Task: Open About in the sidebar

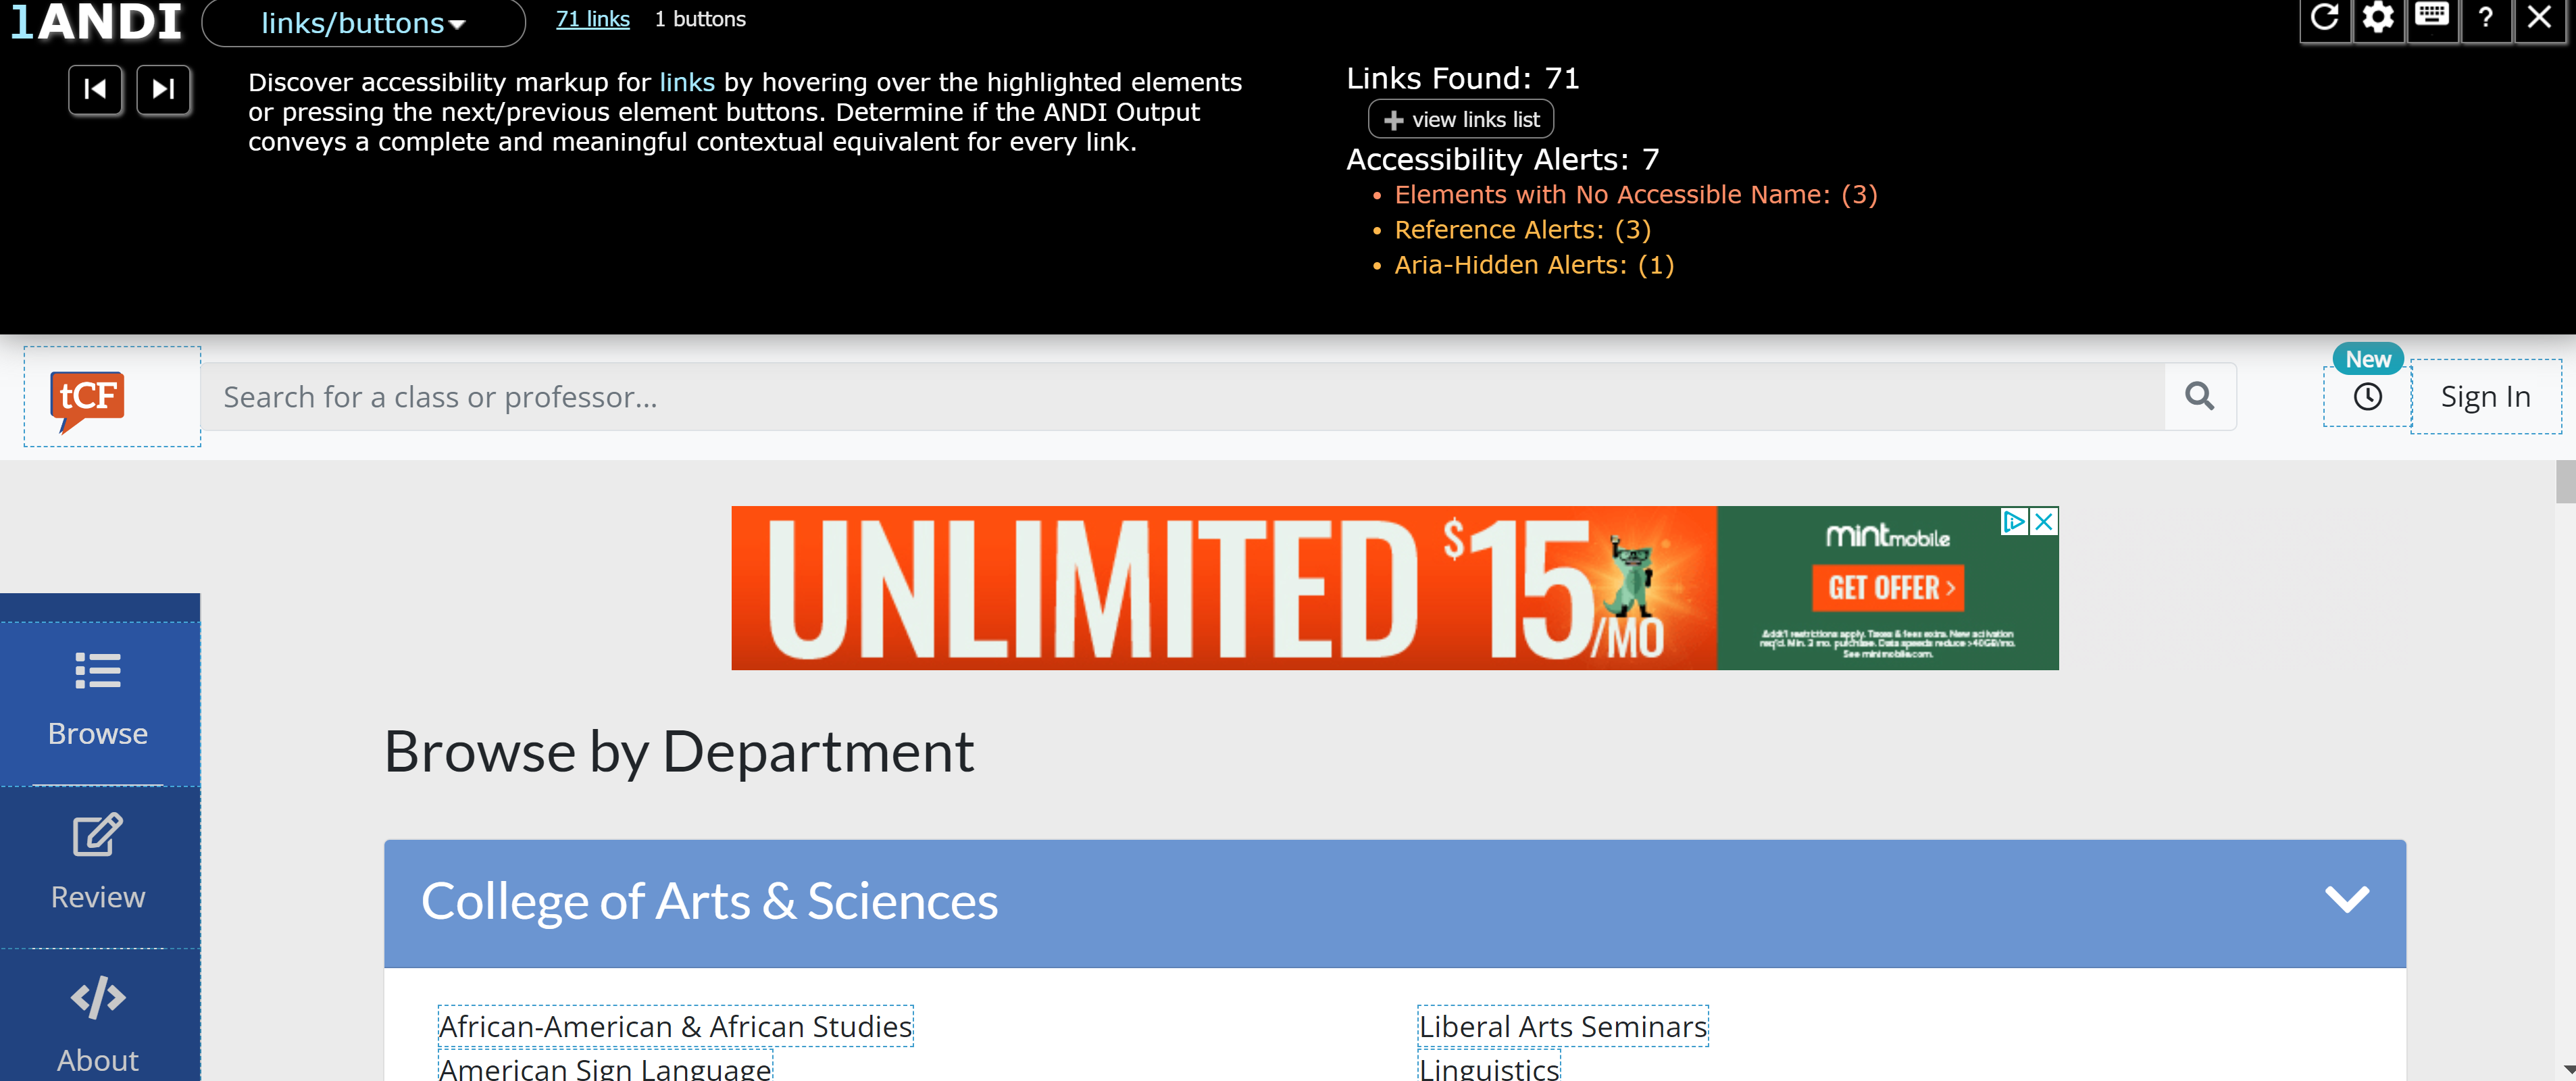Action: click(98, 1025)
